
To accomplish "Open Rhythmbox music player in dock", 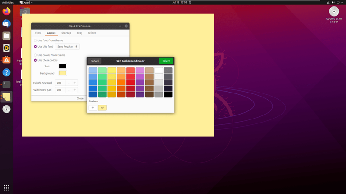I will pyautogui.click(x=6, y=48).
